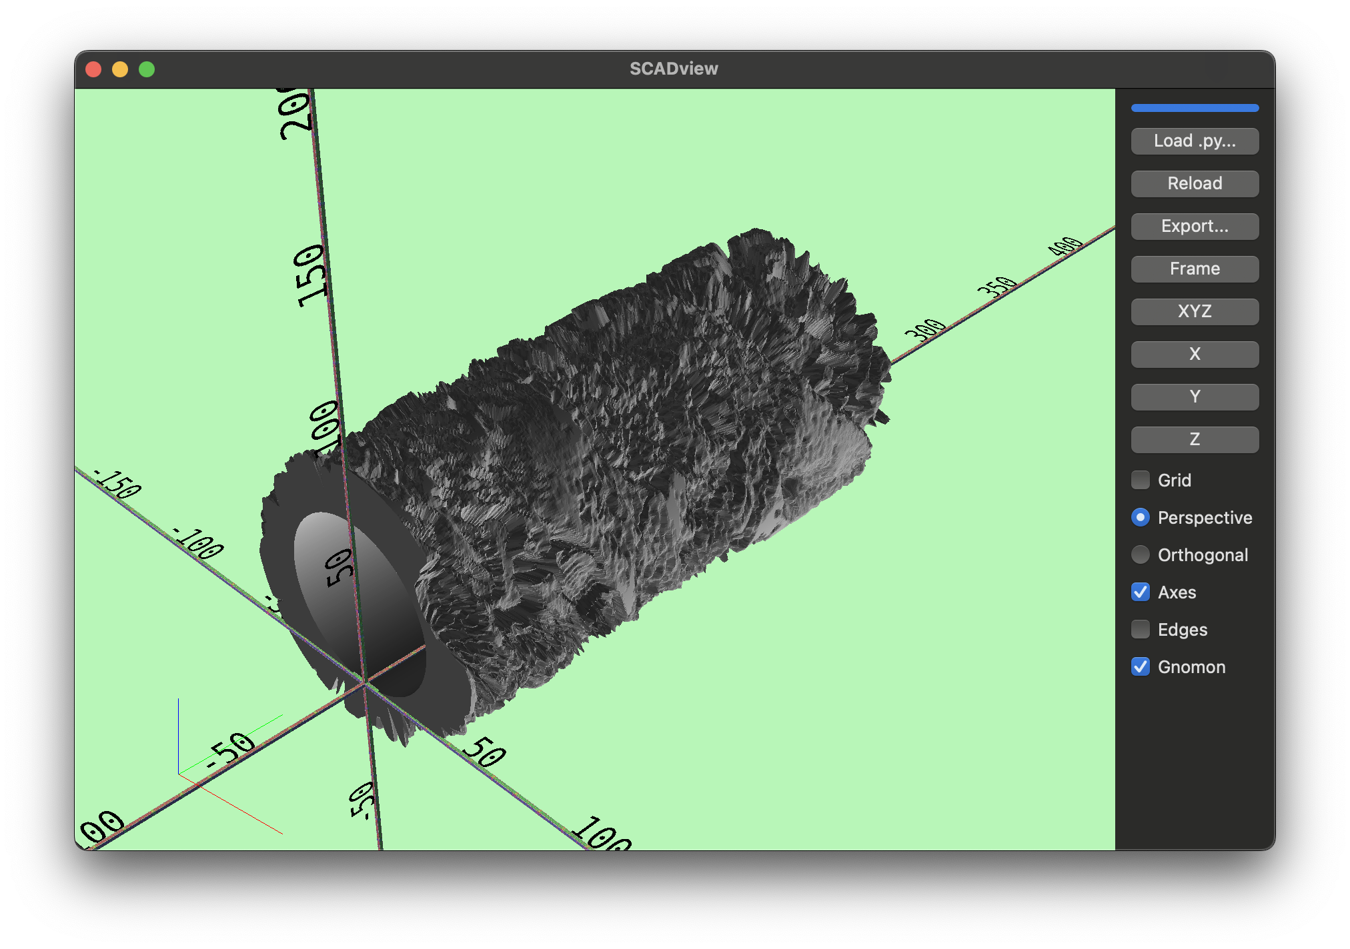Click the blue progress bar
Viewport: 1350px width, 949px height.
[1195, 108]
